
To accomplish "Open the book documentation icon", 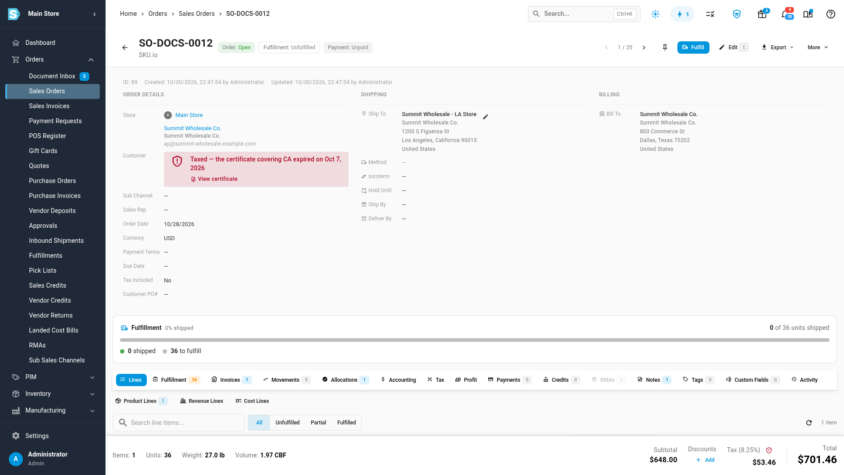I will [808, 14].
